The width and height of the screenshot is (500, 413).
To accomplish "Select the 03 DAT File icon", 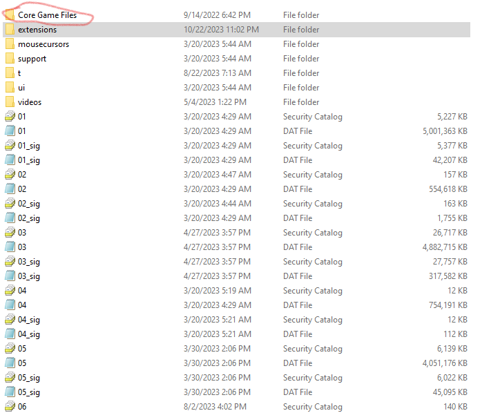I will pyautogui.click(x=10, y=247).
